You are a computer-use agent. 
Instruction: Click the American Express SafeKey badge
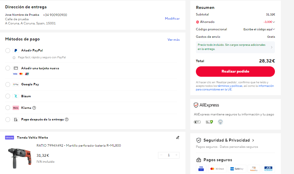237,169
